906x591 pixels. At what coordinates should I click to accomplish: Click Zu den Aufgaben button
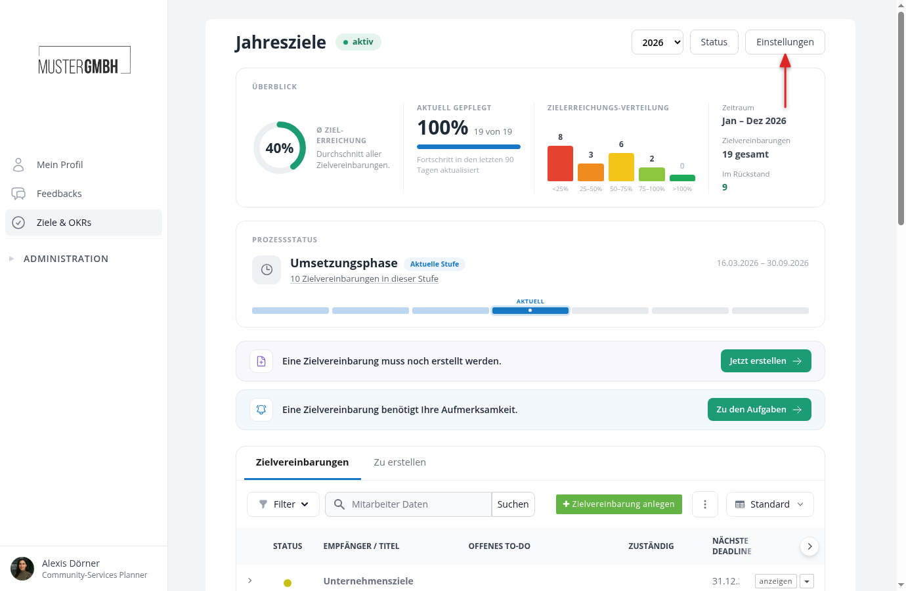click(760, 410)
